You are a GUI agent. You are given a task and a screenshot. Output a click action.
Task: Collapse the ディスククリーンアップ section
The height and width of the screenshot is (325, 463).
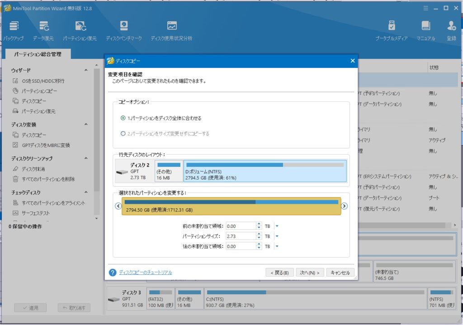tap(86, 159)
